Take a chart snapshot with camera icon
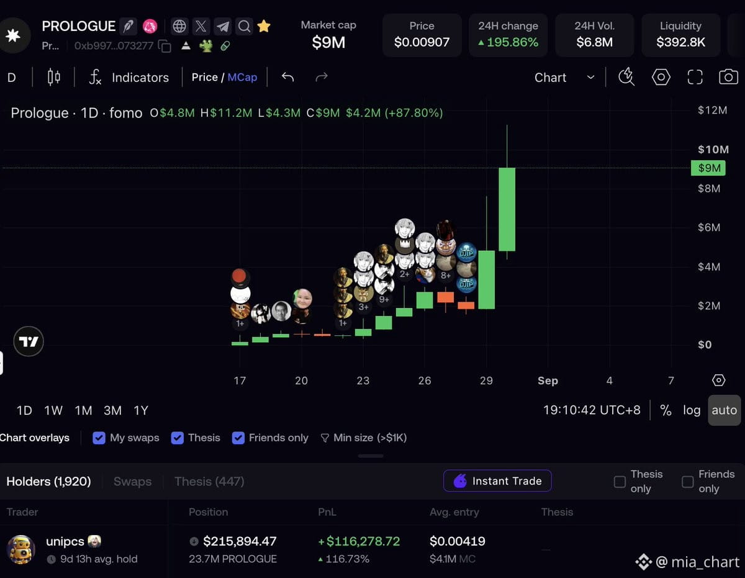 click(x=728, y=77)
